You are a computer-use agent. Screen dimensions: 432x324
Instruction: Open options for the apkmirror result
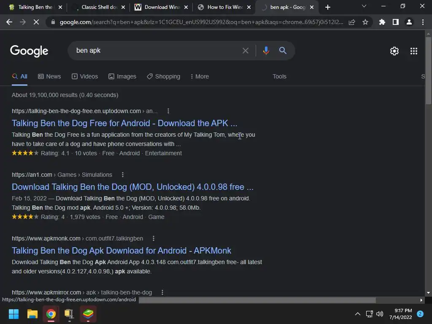162,292
